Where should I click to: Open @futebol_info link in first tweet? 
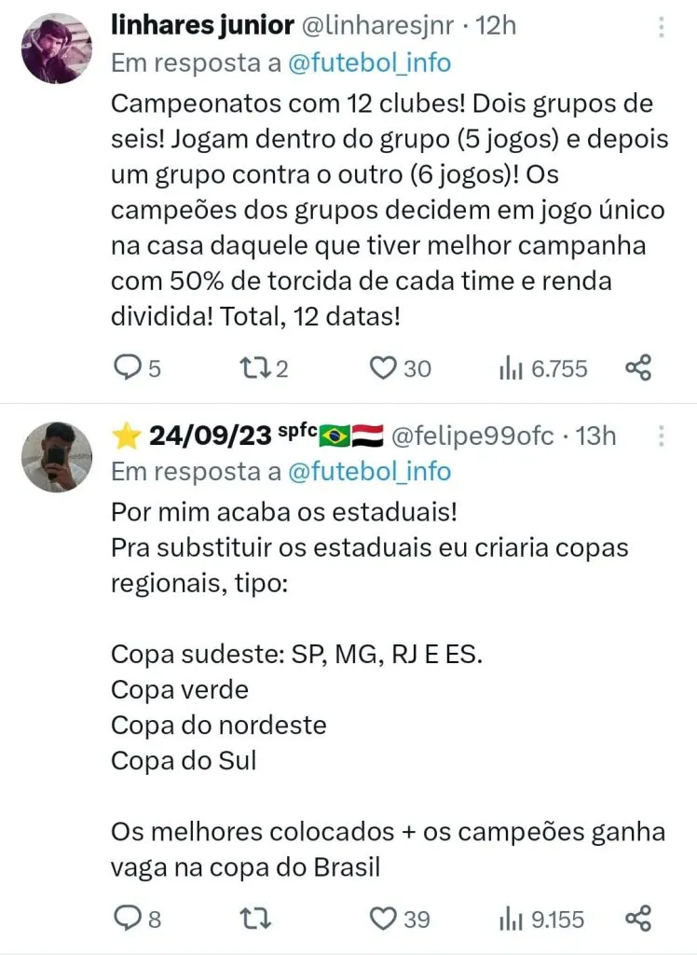[x=370, y=63]
